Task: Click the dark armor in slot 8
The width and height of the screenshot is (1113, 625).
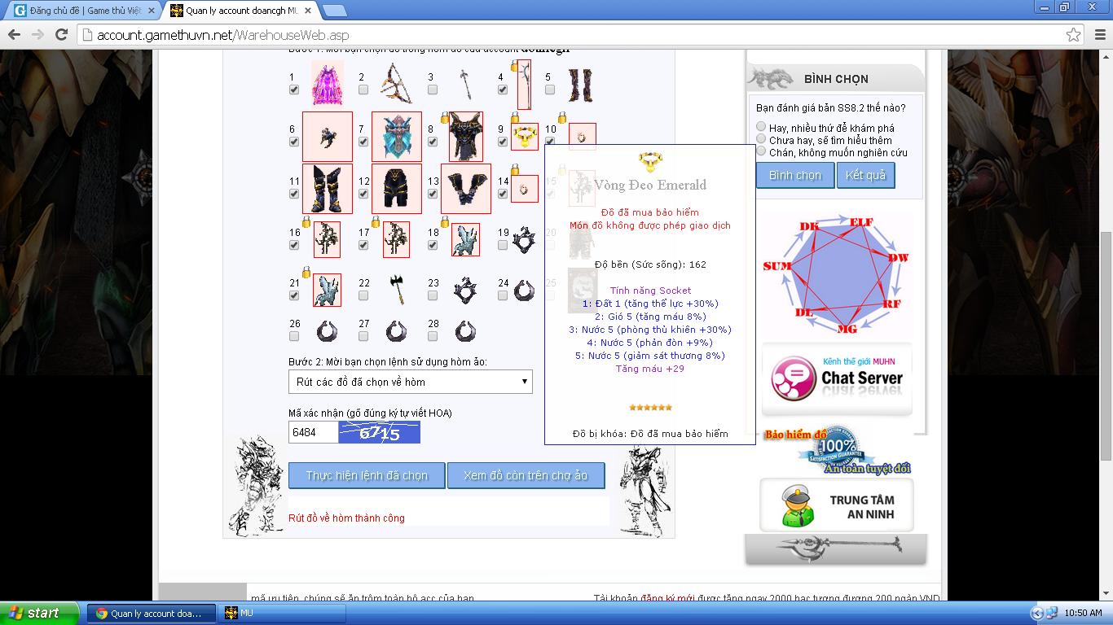Action: coord(466,137)
